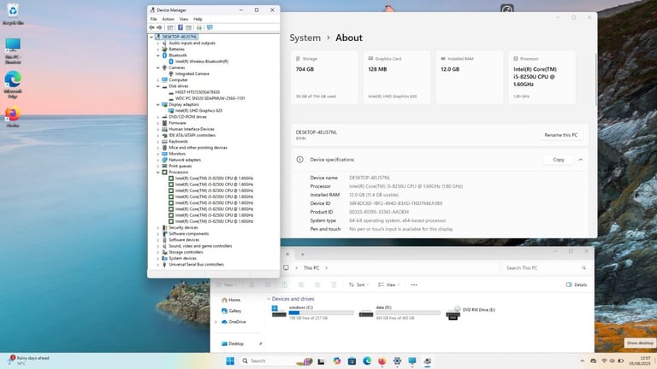
Task: Toggle the Details pane in File Explorer
Action: [x=576, y=285]
